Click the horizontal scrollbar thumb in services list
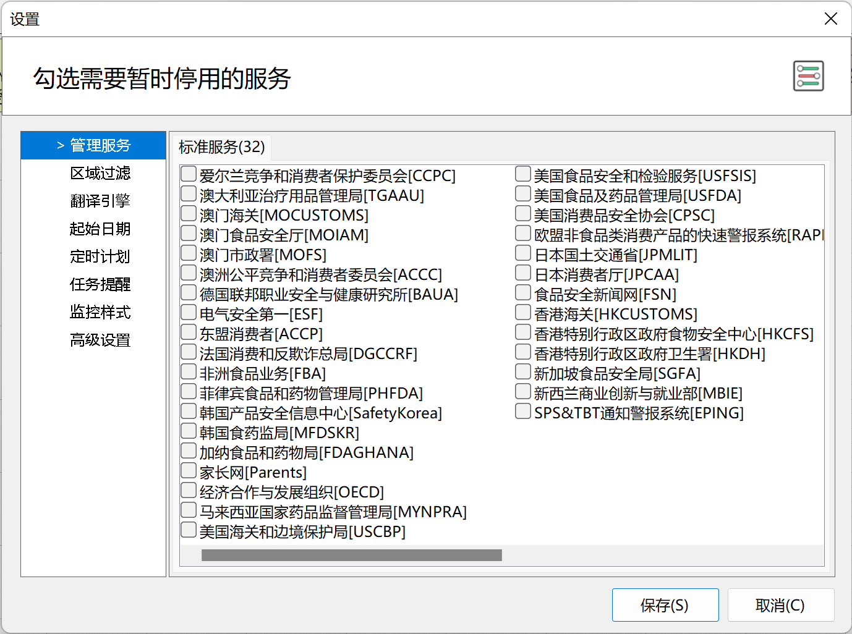 coord(352,556)
